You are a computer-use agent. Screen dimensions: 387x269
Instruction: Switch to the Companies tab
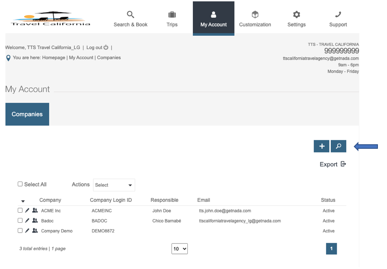click(27, 114)
